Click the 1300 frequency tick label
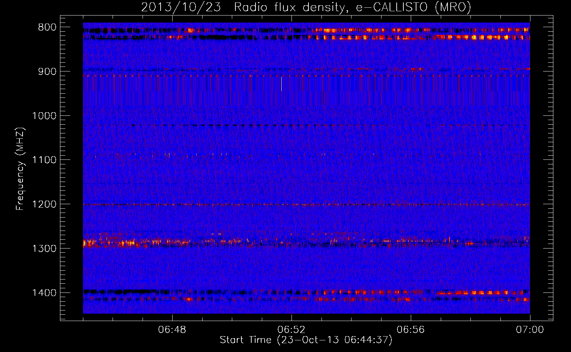Screen dimensions: 571x352 pos(44,249)
